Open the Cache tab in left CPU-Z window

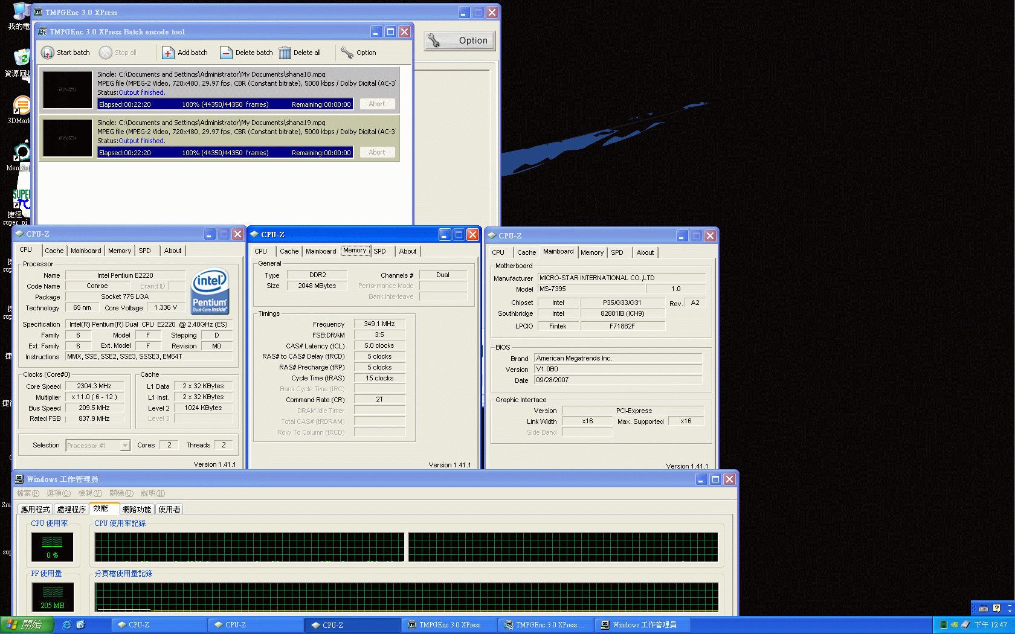(54, 251)
